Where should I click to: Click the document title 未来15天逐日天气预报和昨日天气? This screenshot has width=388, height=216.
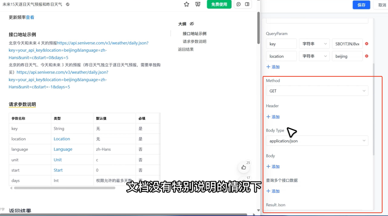click(x=32, y=4)
